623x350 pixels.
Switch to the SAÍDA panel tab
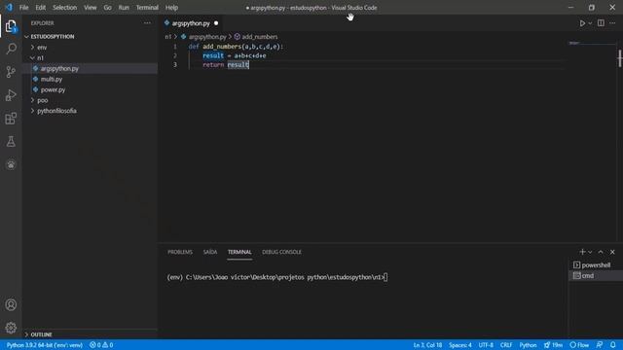click(210, 252)
